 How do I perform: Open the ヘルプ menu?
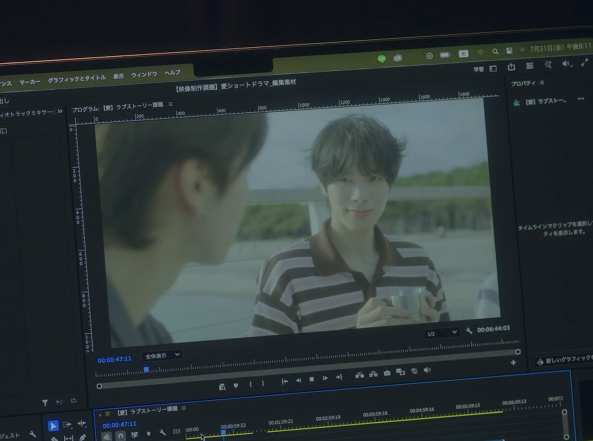click(x=172, y=72)
